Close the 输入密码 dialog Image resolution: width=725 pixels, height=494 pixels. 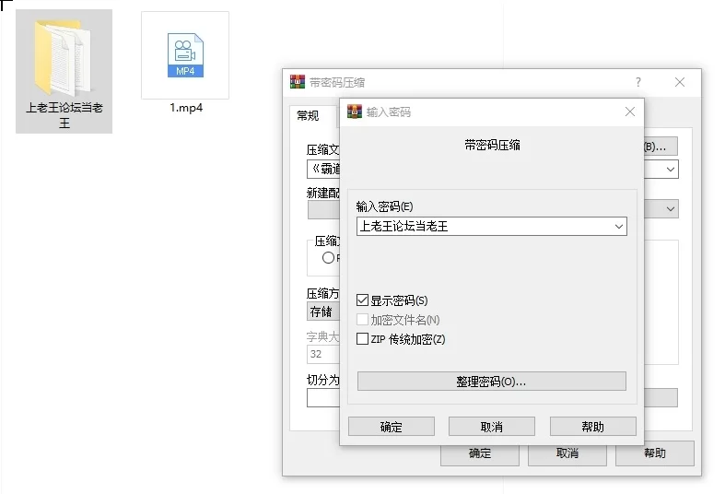tap(630, 112)
